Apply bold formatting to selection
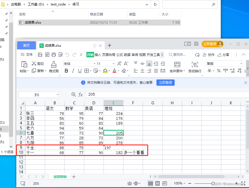 click(x=66, y=70)
